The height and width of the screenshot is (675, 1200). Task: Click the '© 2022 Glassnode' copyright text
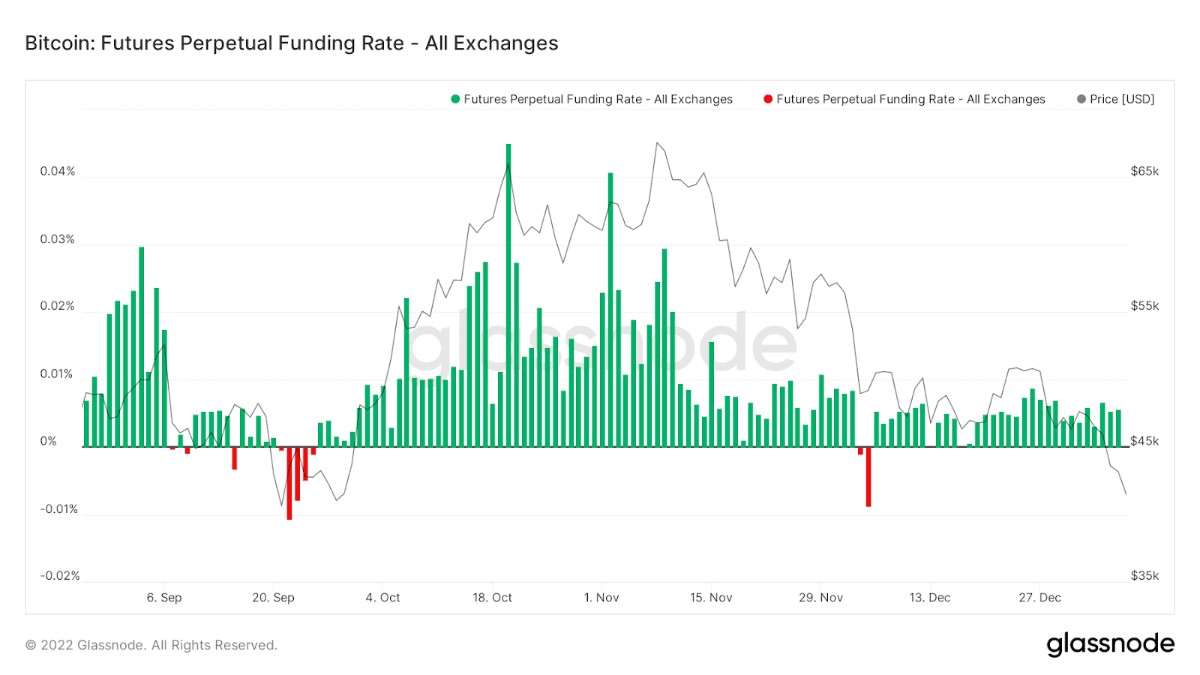pyautogui.click(x=151, y=645)
